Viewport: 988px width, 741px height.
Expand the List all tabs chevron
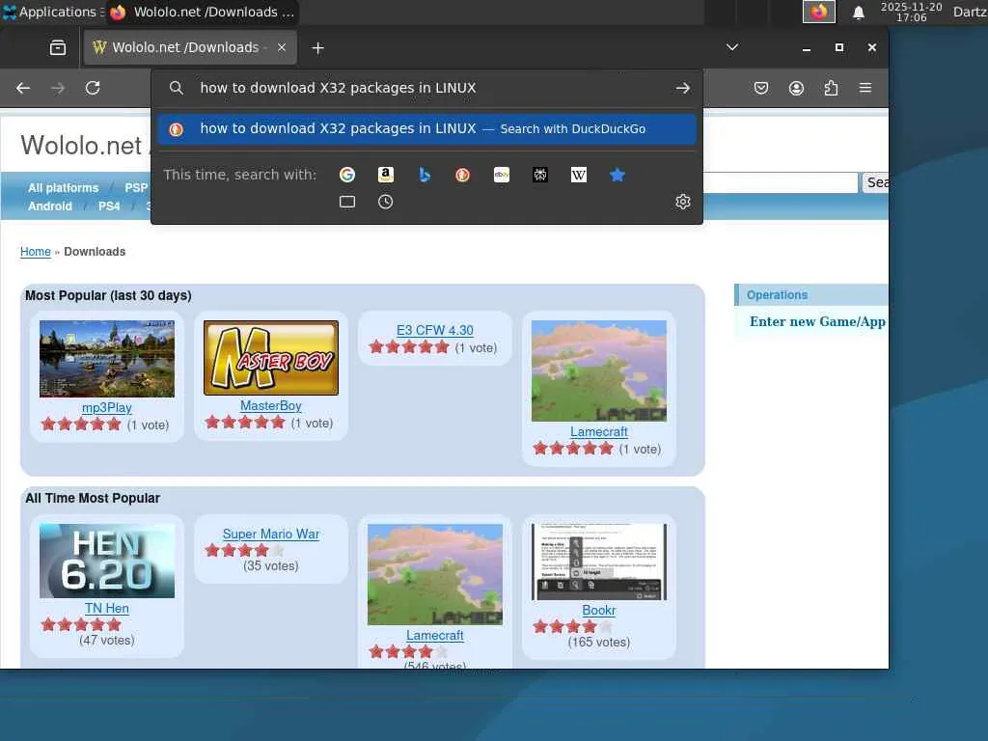tap(732, 47)
